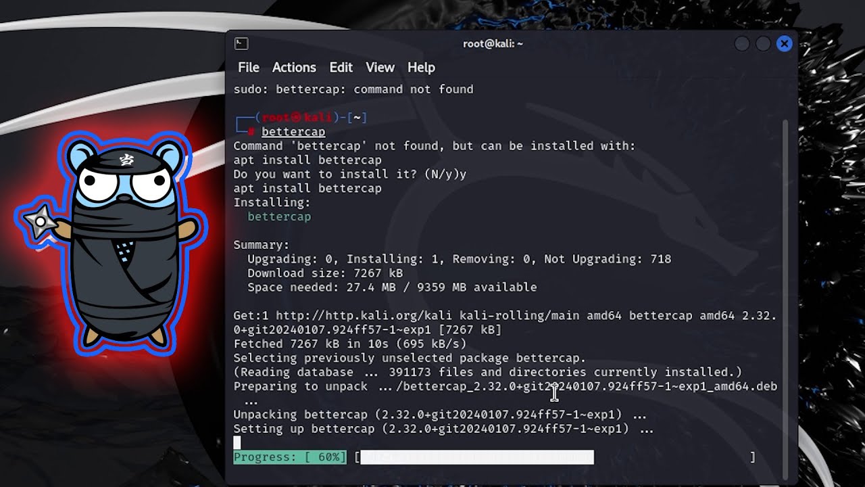Click the green 'bettercap' package name under Installing
Viewport: 865px width, 487px height.
click(279, 216)
